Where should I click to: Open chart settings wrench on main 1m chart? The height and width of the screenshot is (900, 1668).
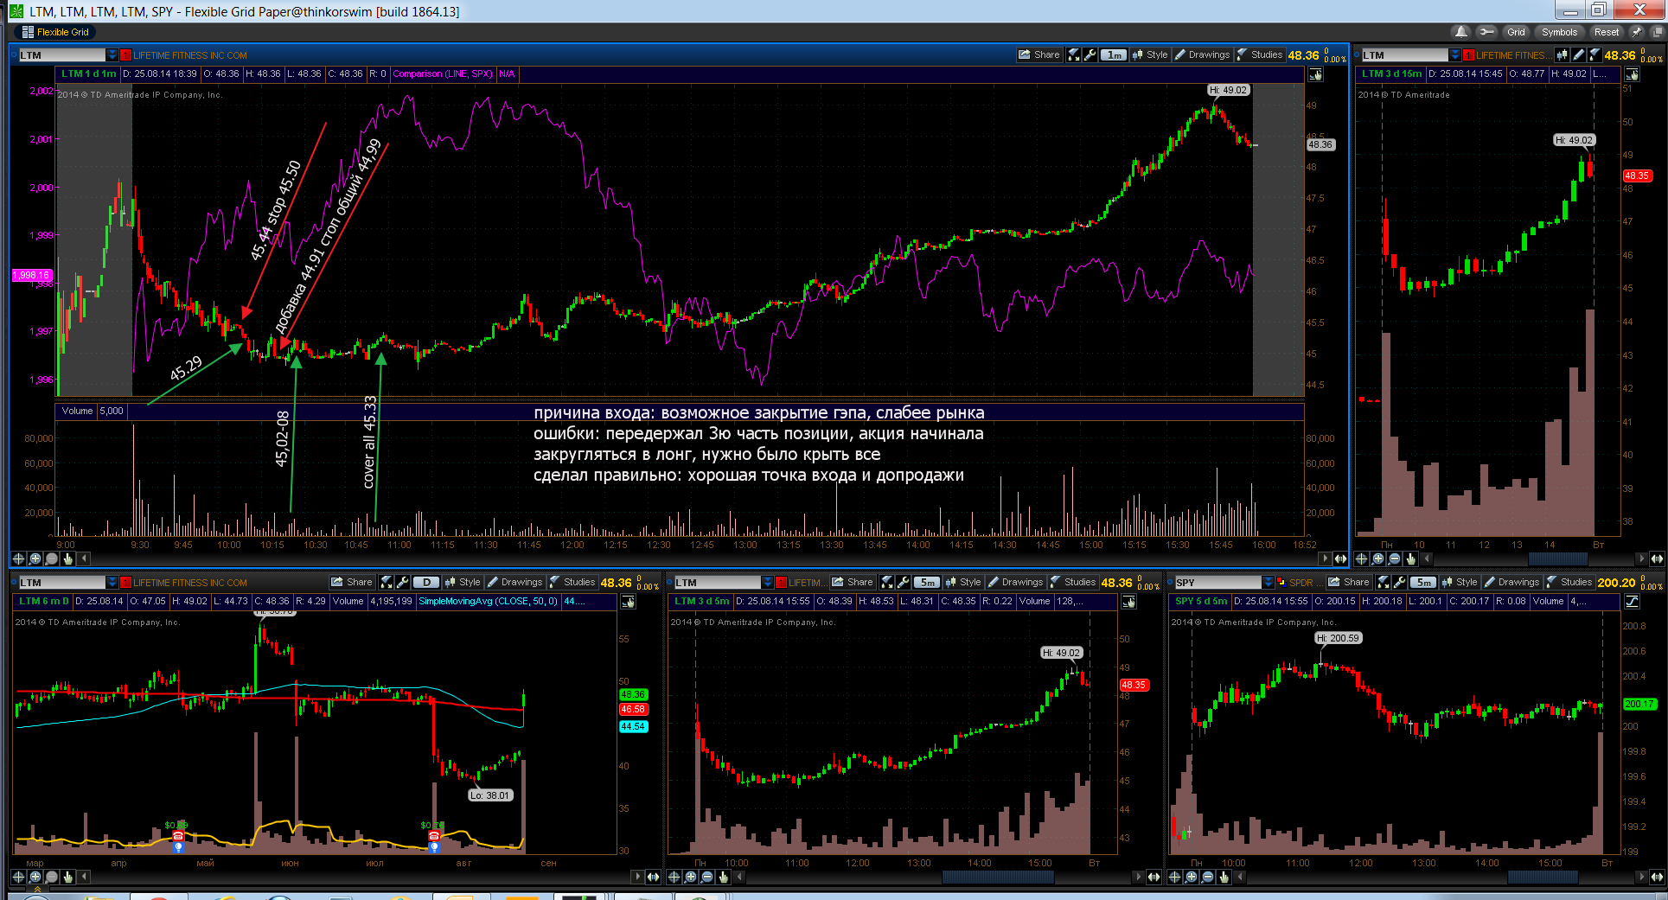(1090, 54)
